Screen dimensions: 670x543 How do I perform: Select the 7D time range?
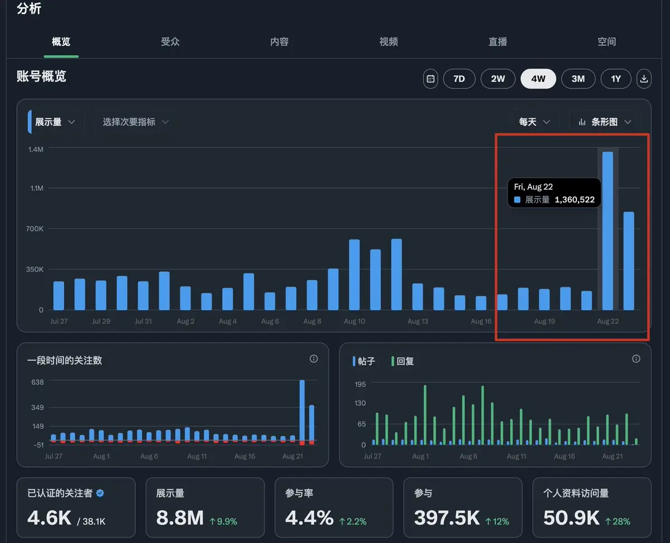[x=459, y=79]
